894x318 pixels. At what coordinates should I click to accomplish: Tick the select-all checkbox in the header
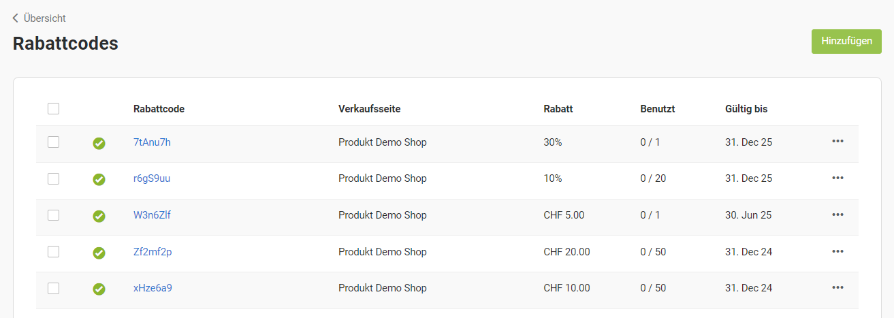(x=53, y=108)
